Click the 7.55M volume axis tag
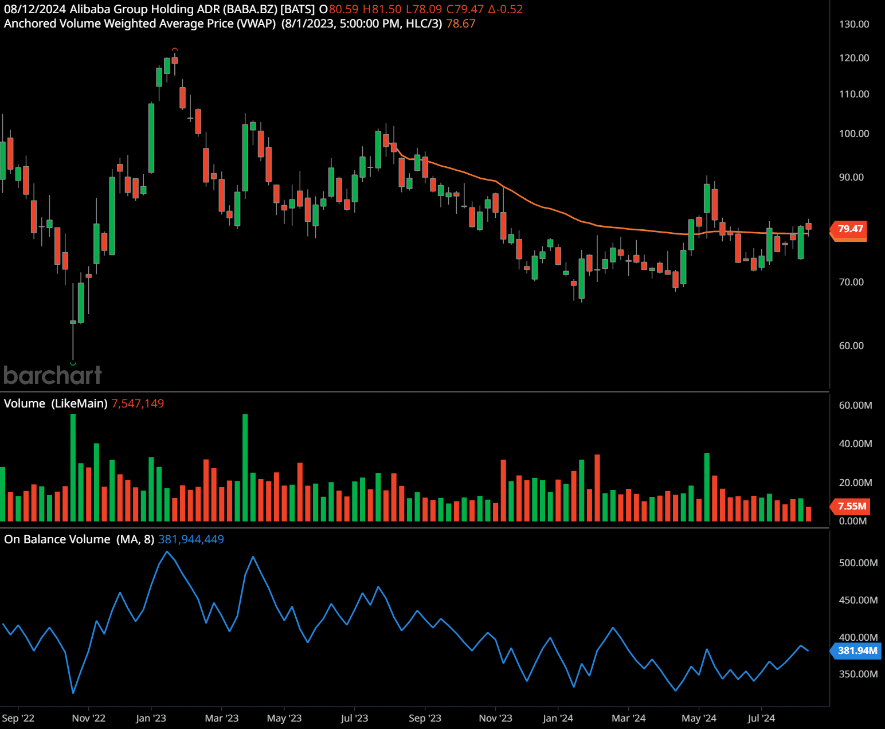The height and width of the screenshot is (729, 885). coord(851,506)
